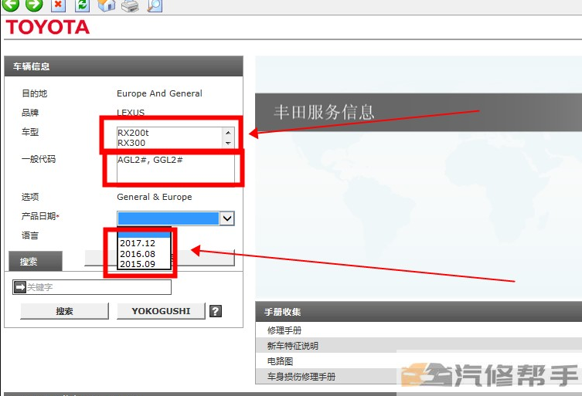Open 新车特征说明 manual
This screenshot has width=582, height=396.
(x=293, y=346)
